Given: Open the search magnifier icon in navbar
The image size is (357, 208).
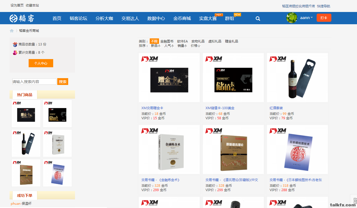Looking at the screenshot, I should point(258,19).
